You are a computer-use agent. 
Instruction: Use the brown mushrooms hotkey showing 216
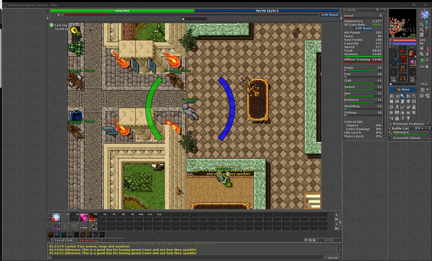coord(93,226)
